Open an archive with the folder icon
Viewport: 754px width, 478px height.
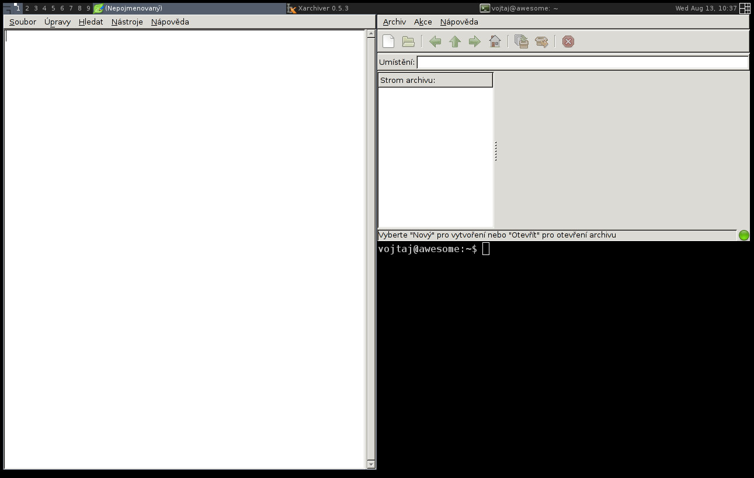point(408,41)
